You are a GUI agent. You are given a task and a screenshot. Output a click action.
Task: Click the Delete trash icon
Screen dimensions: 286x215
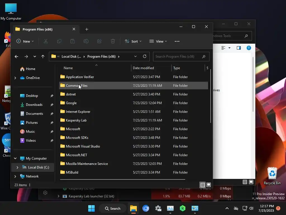click(x=113, y=41)
